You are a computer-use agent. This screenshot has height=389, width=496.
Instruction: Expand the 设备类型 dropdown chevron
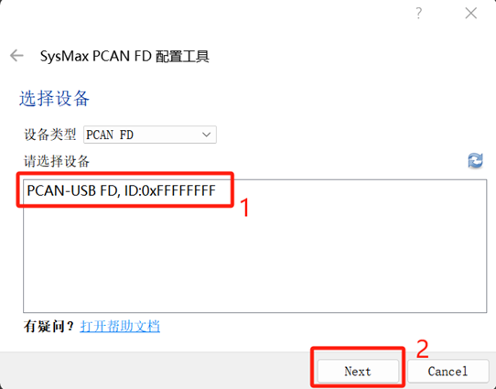[x=206, y=135]
